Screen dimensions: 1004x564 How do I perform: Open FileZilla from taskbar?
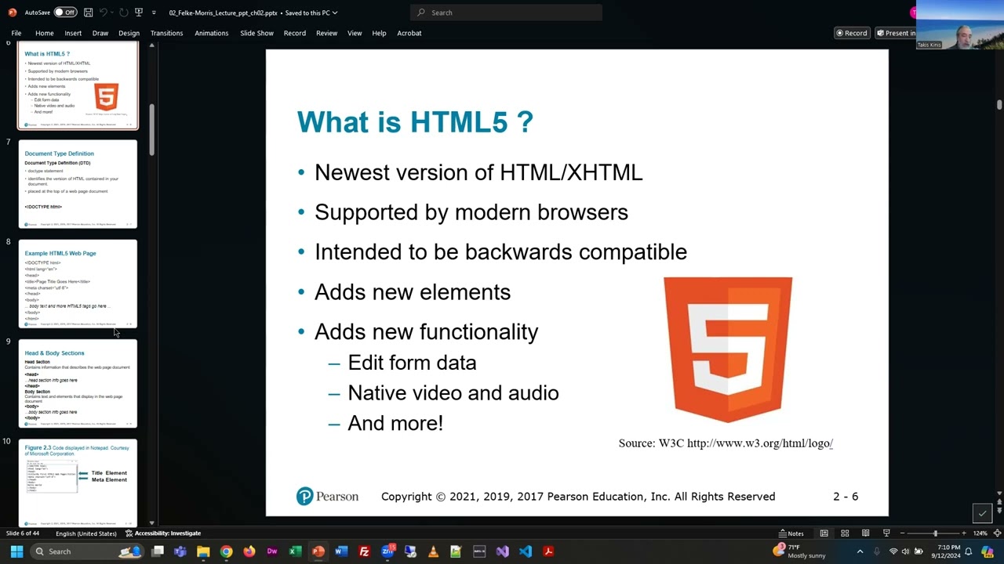point(364,551)
